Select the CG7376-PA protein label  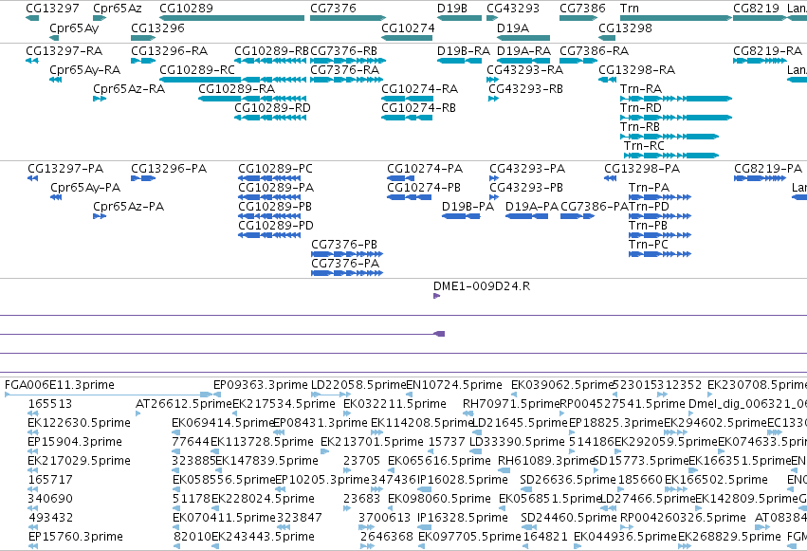coord(345,264)
